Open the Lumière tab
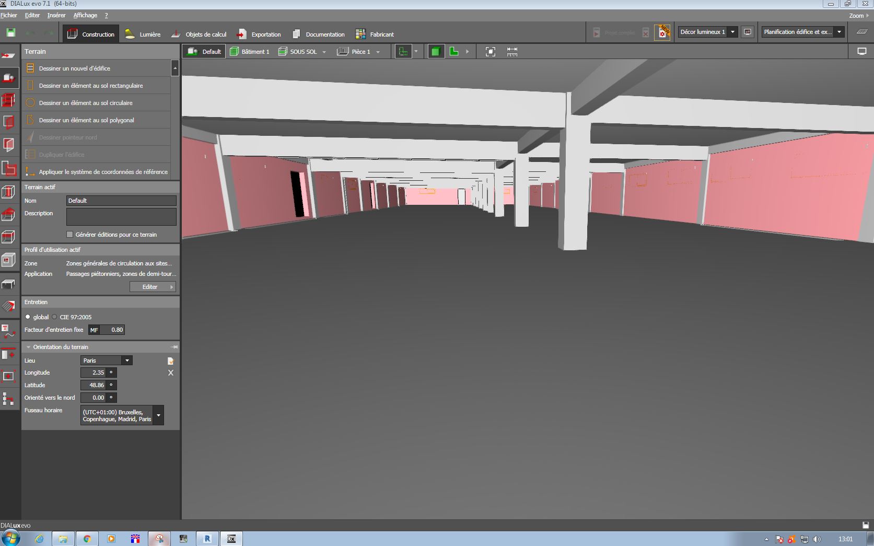874x546 pixels. [143, 34]
